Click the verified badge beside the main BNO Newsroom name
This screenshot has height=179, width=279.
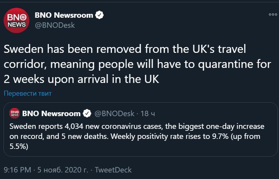(x=100, y=15)
